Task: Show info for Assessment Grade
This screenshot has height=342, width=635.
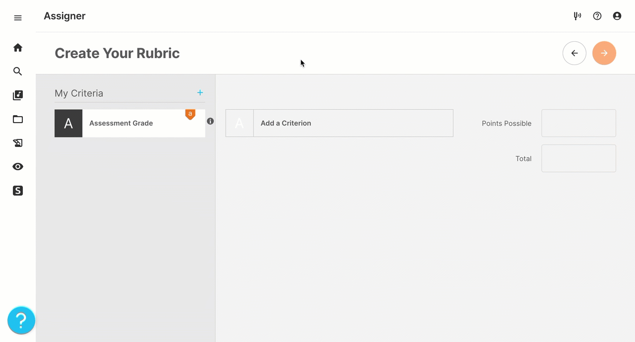Action: (x=210, y=121)
